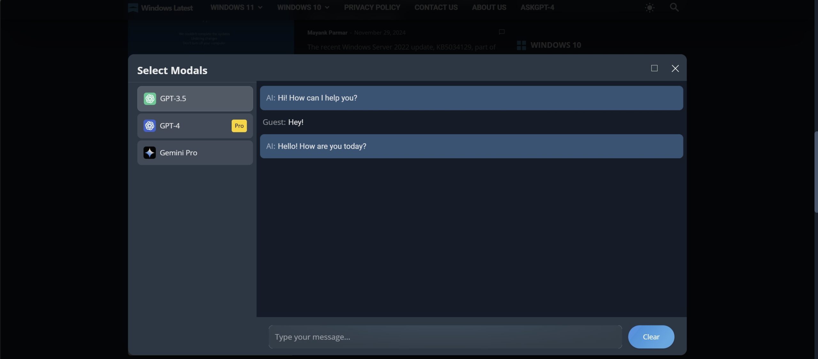Select the GPT-3.5 model option
The height and width of the screenshot is (359, 818).
pyautogui.click(x=195, y=98)
